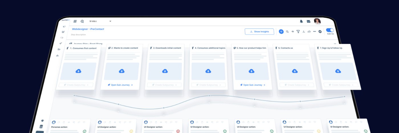Open Sub-Journey under How our product helps him

[x=253, y=85]
